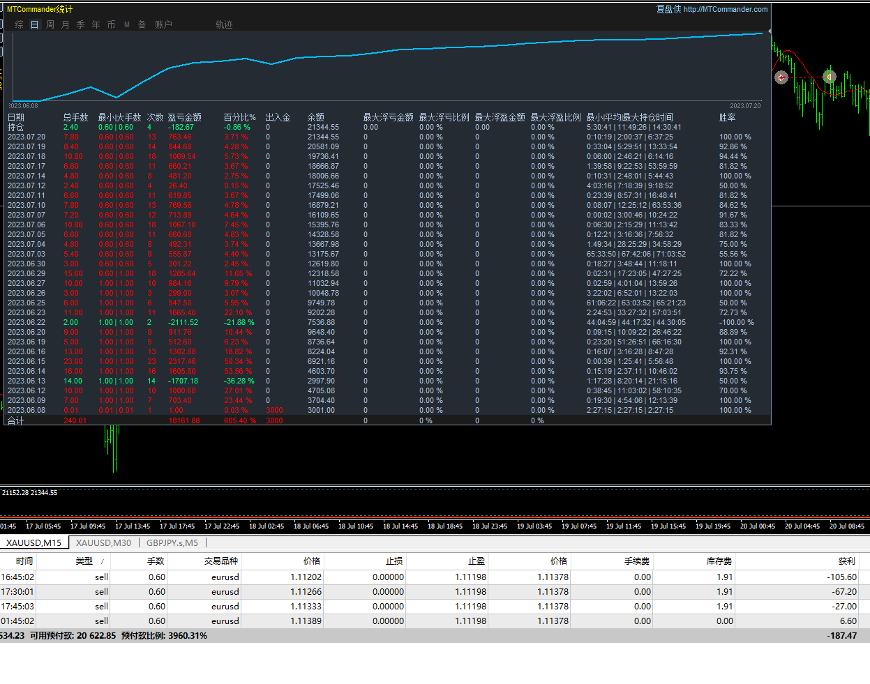This screenshot has height=684, width=870.
Task: Select the 年 yearly statistics icon
Action: click(x=96, y=24)
